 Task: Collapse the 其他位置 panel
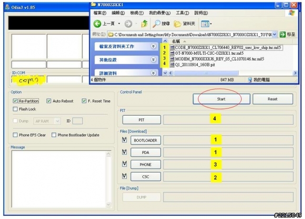[x=153, y=60]
